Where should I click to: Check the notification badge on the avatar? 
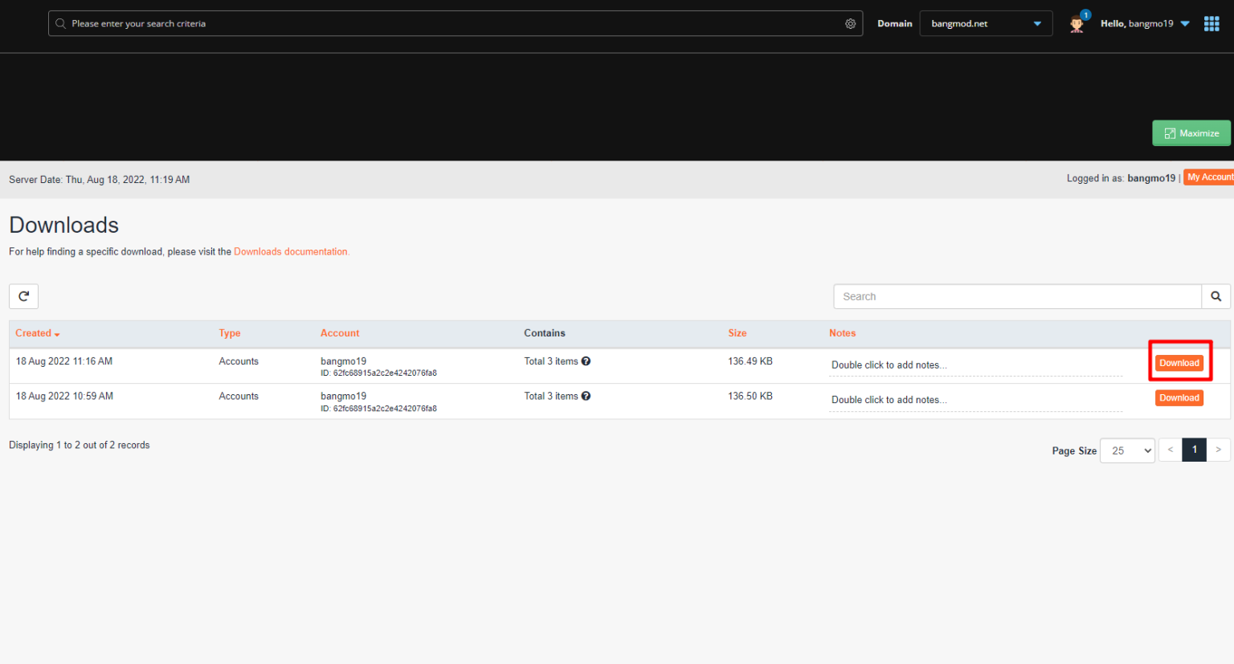(1085, 14)
